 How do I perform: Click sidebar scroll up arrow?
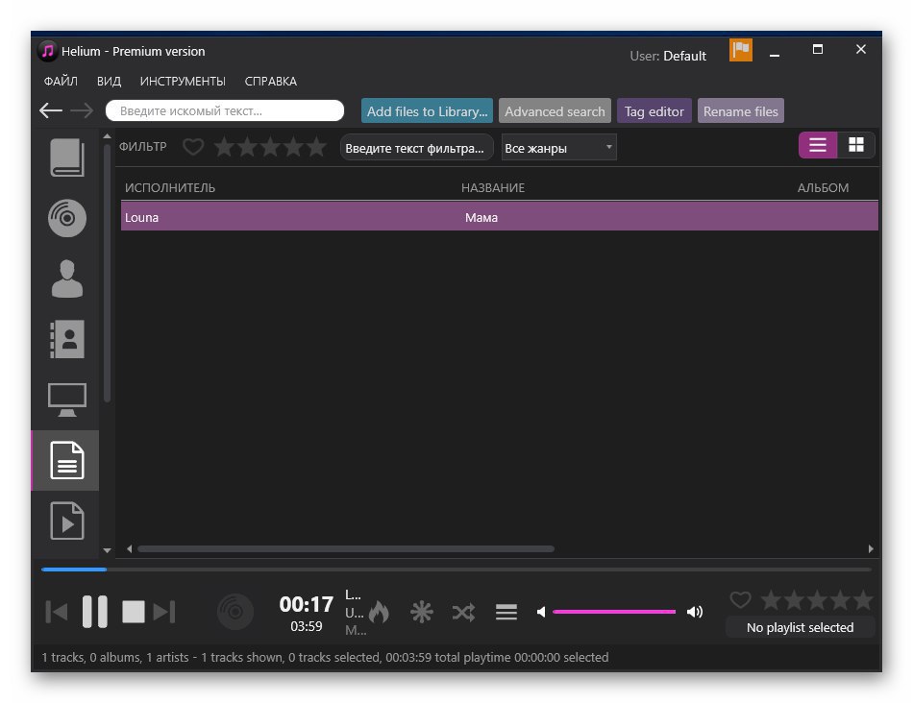pos(107,136)
